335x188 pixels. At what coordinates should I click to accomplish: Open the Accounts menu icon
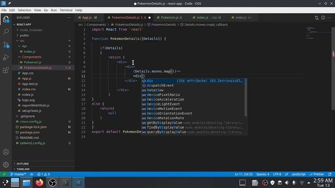tap(6, 152)
